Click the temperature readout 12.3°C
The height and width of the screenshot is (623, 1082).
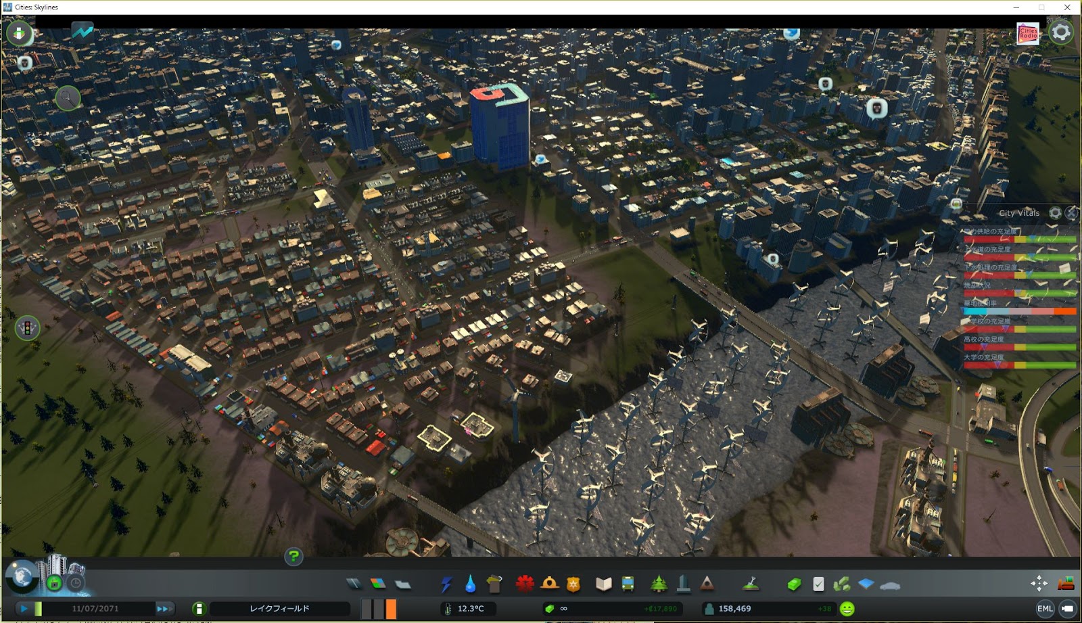(x=471, y=609)
